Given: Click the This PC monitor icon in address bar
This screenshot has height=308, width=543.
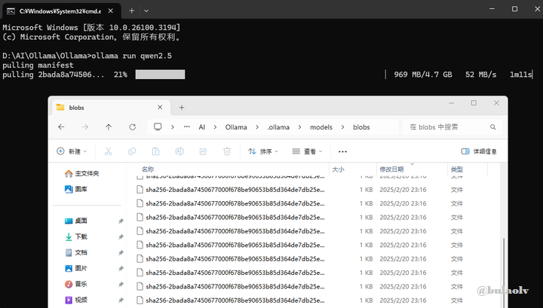Looking at the screenshot, I should click(x=158, y=127).
